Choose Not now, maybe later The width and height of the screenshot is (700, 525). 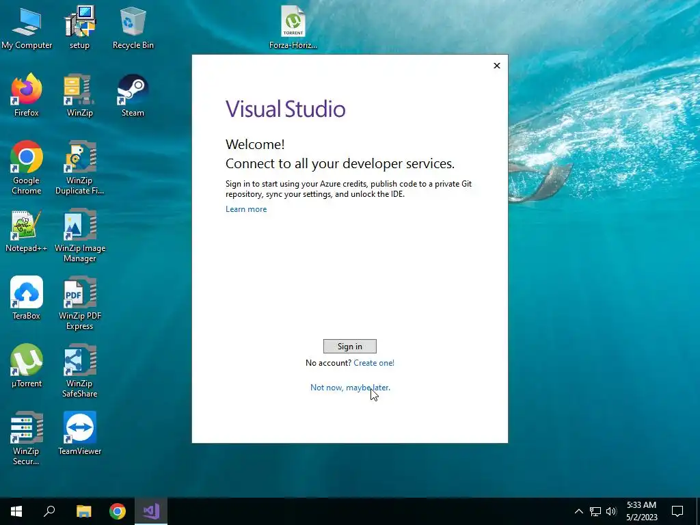pyautogui.click(x=350, y=388)
